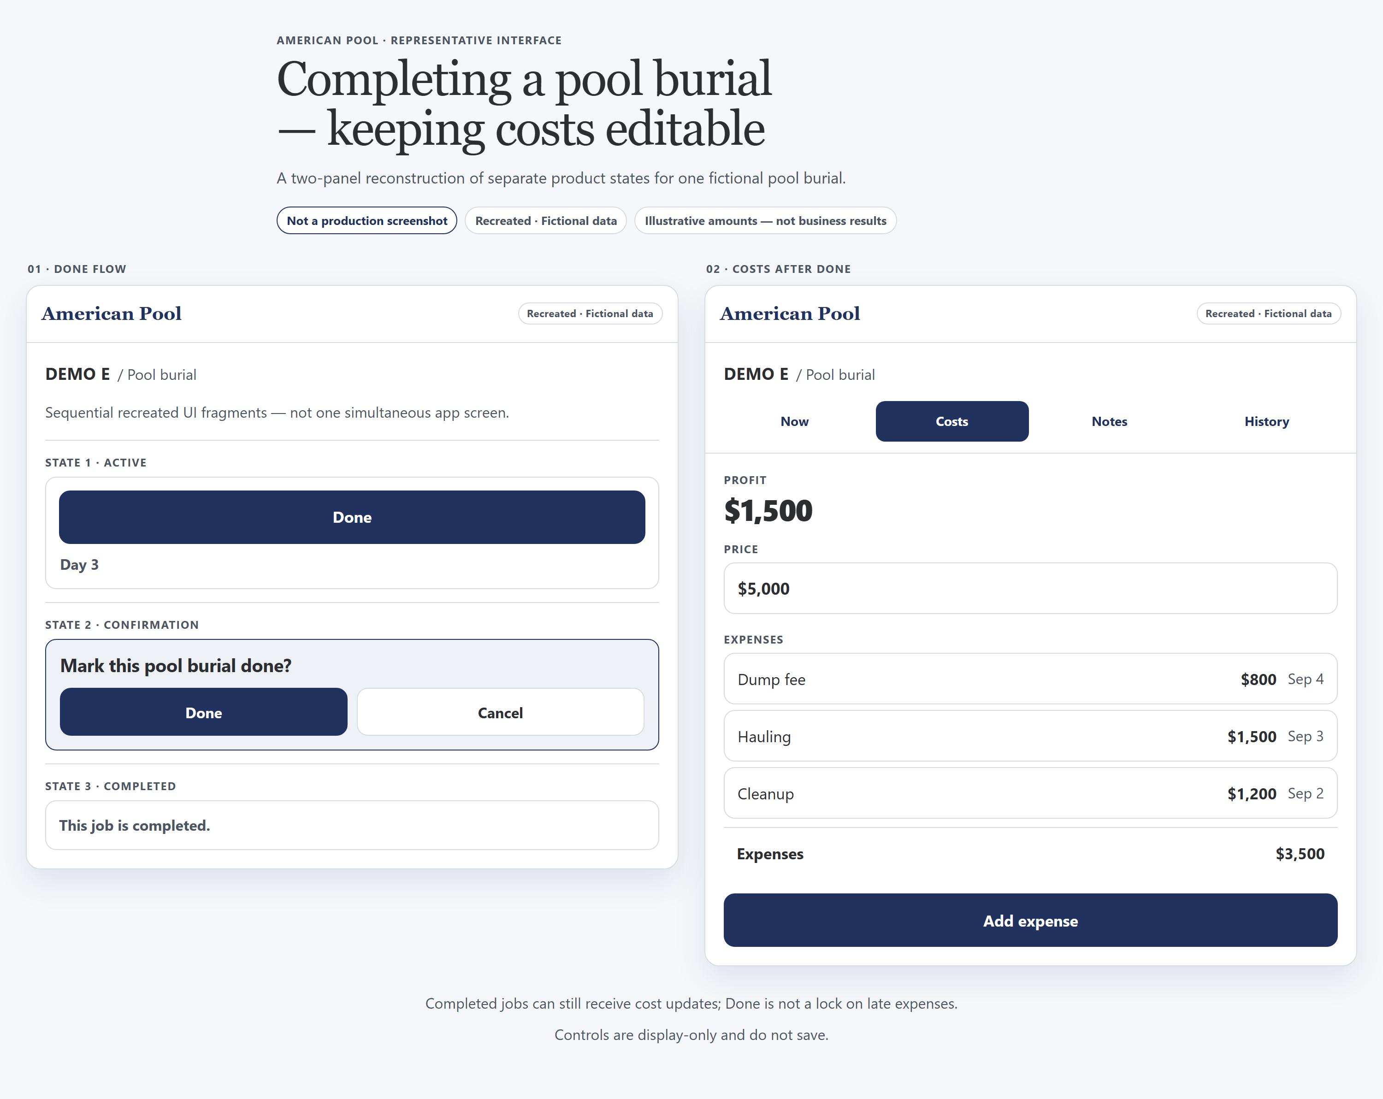Image resolution: width=1383 pixels, height=1099 pixels.
Task: Click the $800 Dump fee amount
Action: (x=1258, y=679)
